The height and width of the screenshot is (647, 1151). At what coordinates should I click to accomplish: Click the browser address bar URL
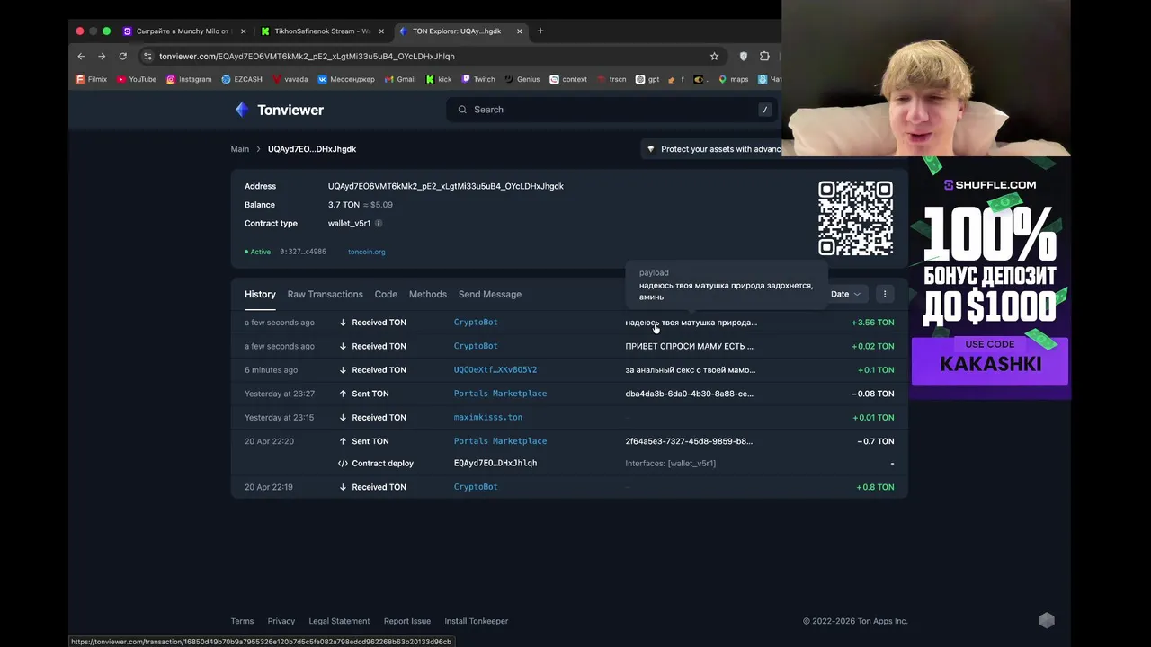(307, 56)
